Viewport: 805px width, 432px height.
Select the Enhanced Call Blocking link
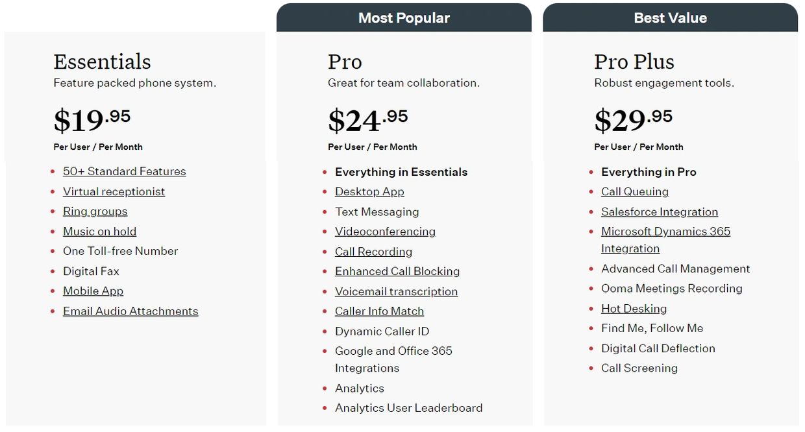tap(397, 271)
